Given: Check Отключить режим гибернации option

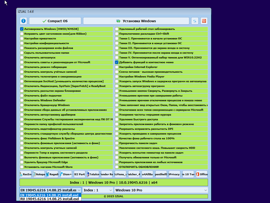Looking at the screenshot, I should [22, 67].
